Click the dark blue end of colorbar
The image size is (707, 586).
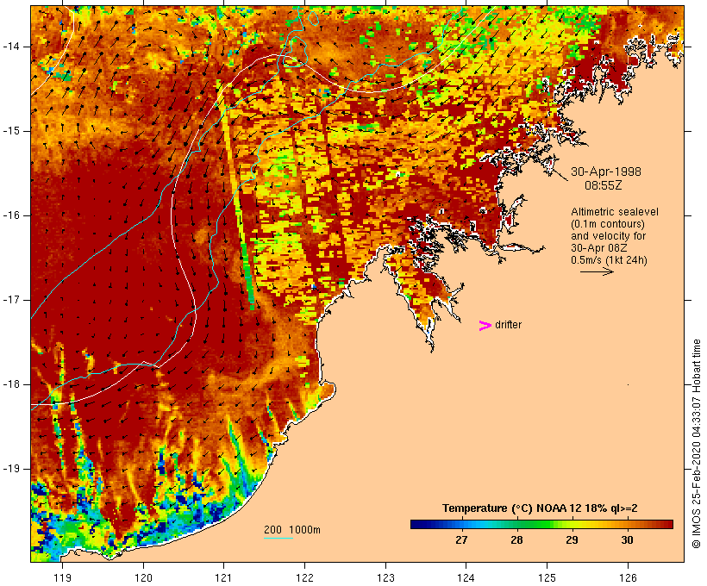click(417, 524)
